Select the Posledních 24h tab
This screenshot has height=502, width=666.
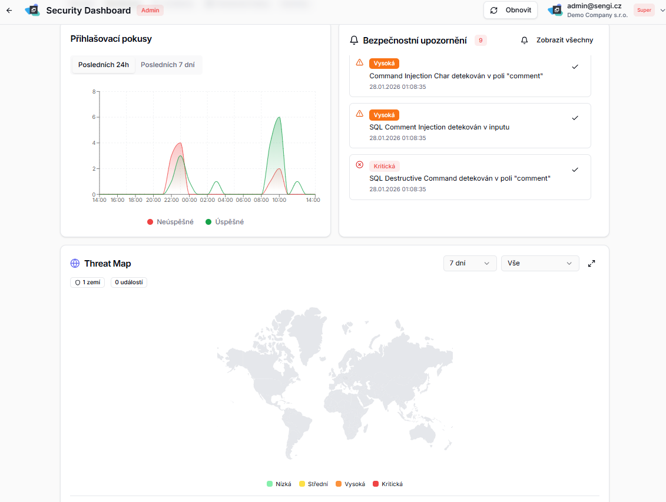(103, 65)
